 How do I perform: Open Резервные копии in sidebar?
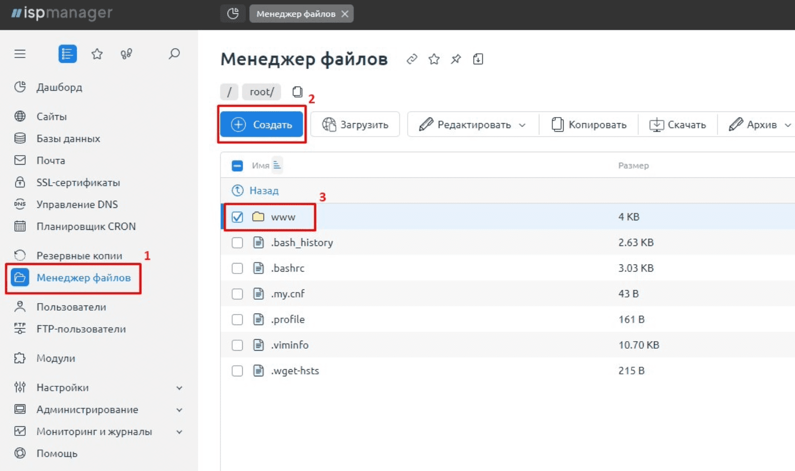79,255
